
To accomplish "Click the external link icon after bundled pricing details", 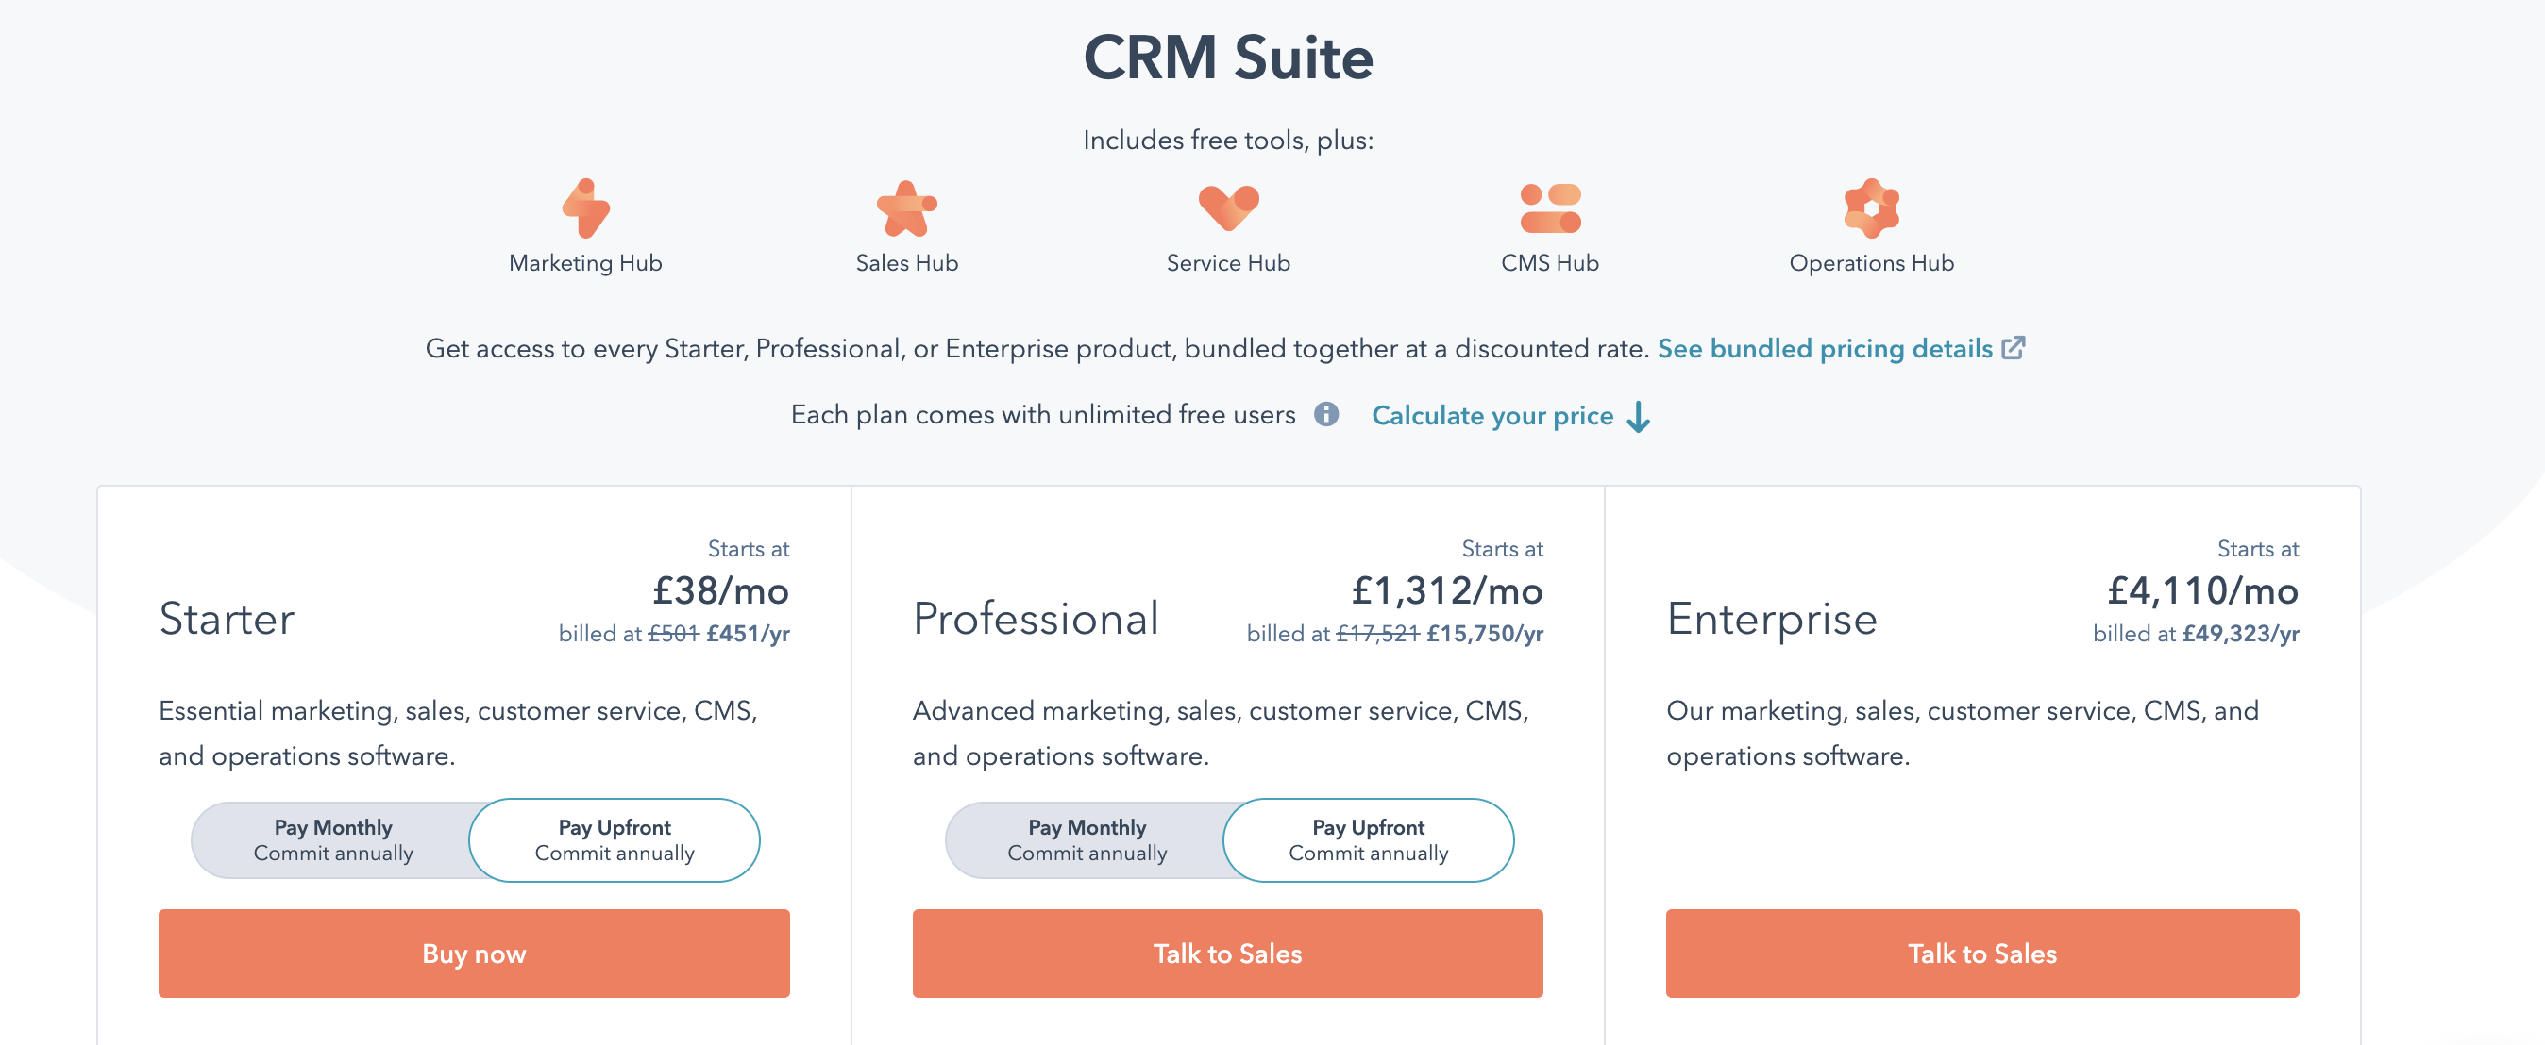I will point(2013,348).
